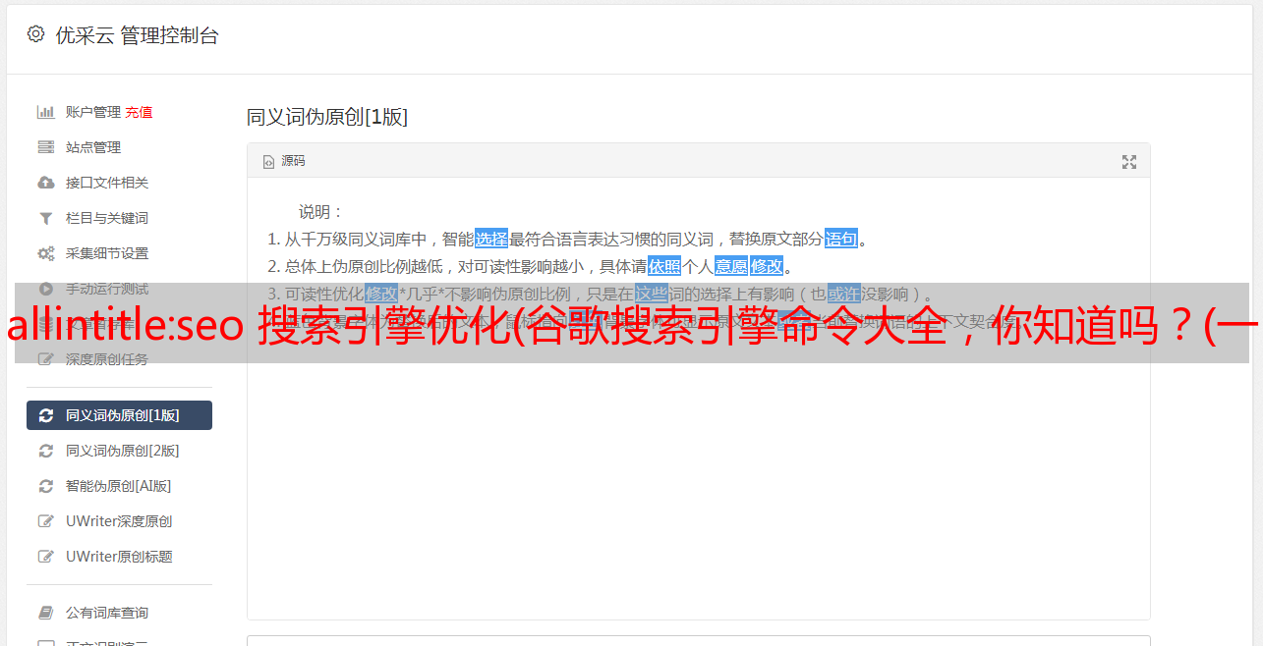Click the fullscreen expand icon in editor toolbar
This screenshot has height=646, width=1263.
tap(1129, 162)
